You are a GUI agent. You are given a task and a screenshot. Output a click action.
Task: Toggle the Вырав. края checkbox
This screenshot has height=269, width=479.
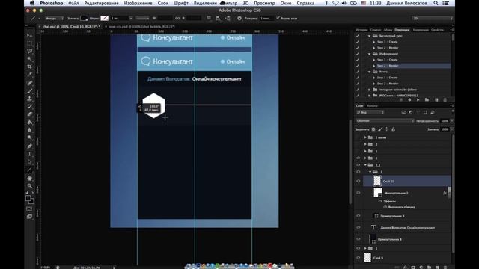pos(278,18)
